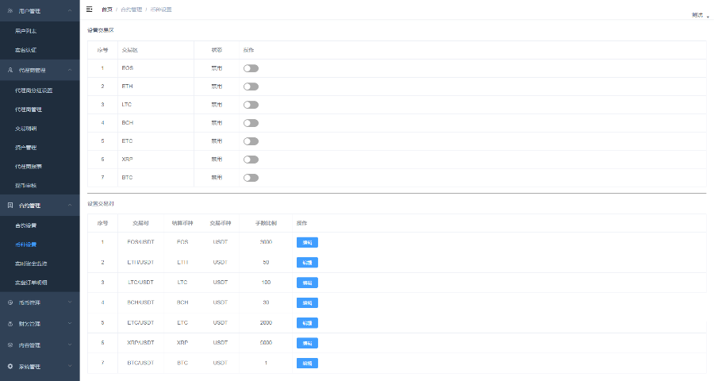Open 交易明细 in the sidebar
The width and height of the screenshot is (714, 381).
[25, 129]
